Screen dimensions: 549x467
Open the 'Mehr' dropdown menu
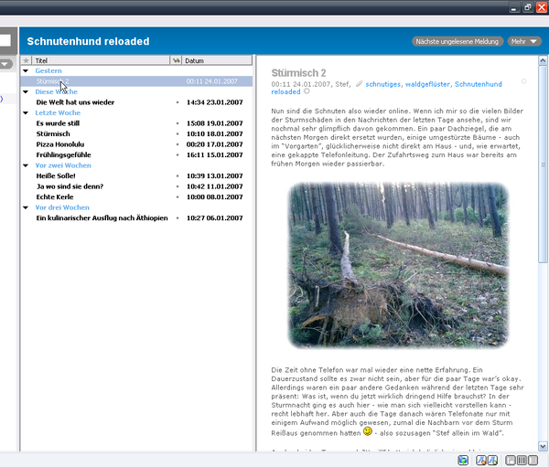pos(524,41)
